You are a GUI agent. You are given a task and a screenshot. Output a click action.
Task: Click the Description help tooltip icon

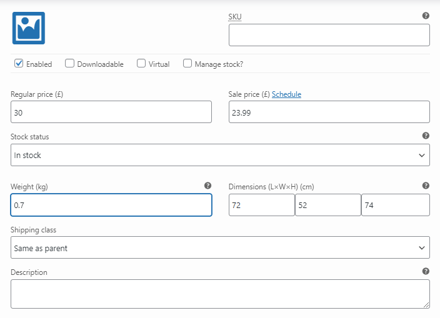coord(426,271)
